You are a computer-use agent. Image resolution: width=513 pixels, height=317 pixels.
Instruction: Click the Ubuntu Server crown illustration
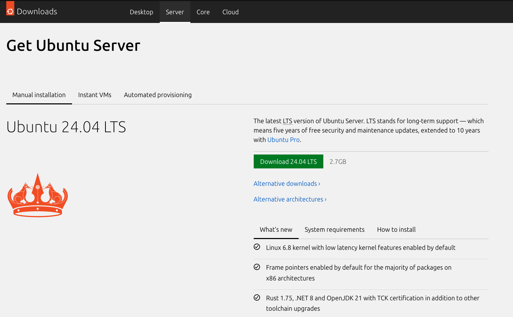point(38,195)
